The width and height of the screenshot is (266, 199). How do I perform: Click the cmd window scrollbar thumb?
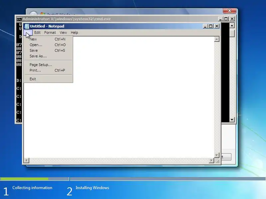(x=232, y=33)
